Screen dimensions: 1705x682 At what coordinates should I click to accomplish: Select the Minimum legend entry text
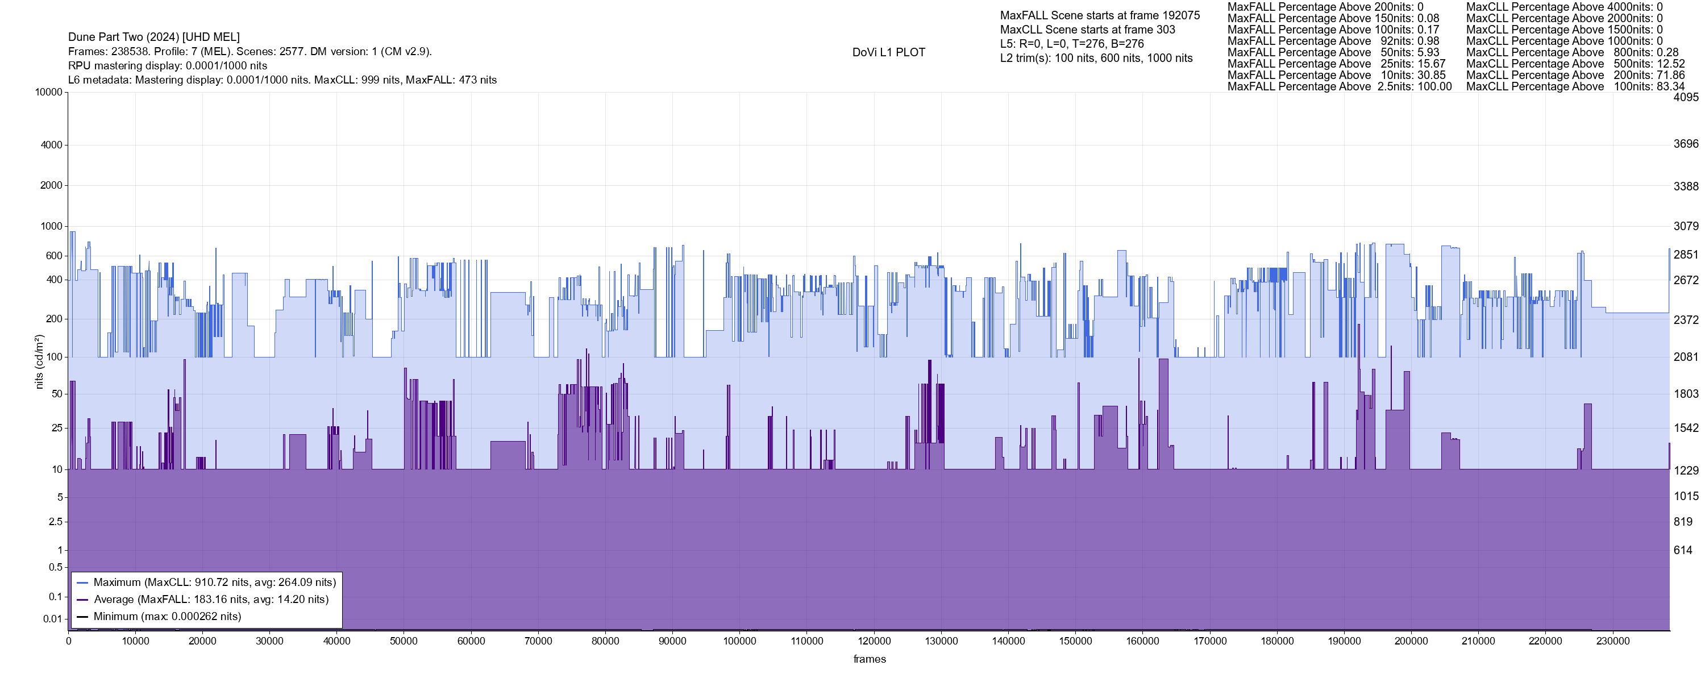point(167,617)
